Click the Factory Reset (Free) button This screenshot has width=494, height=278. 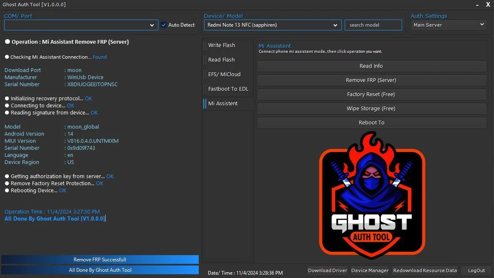click(x=371, y=94)
